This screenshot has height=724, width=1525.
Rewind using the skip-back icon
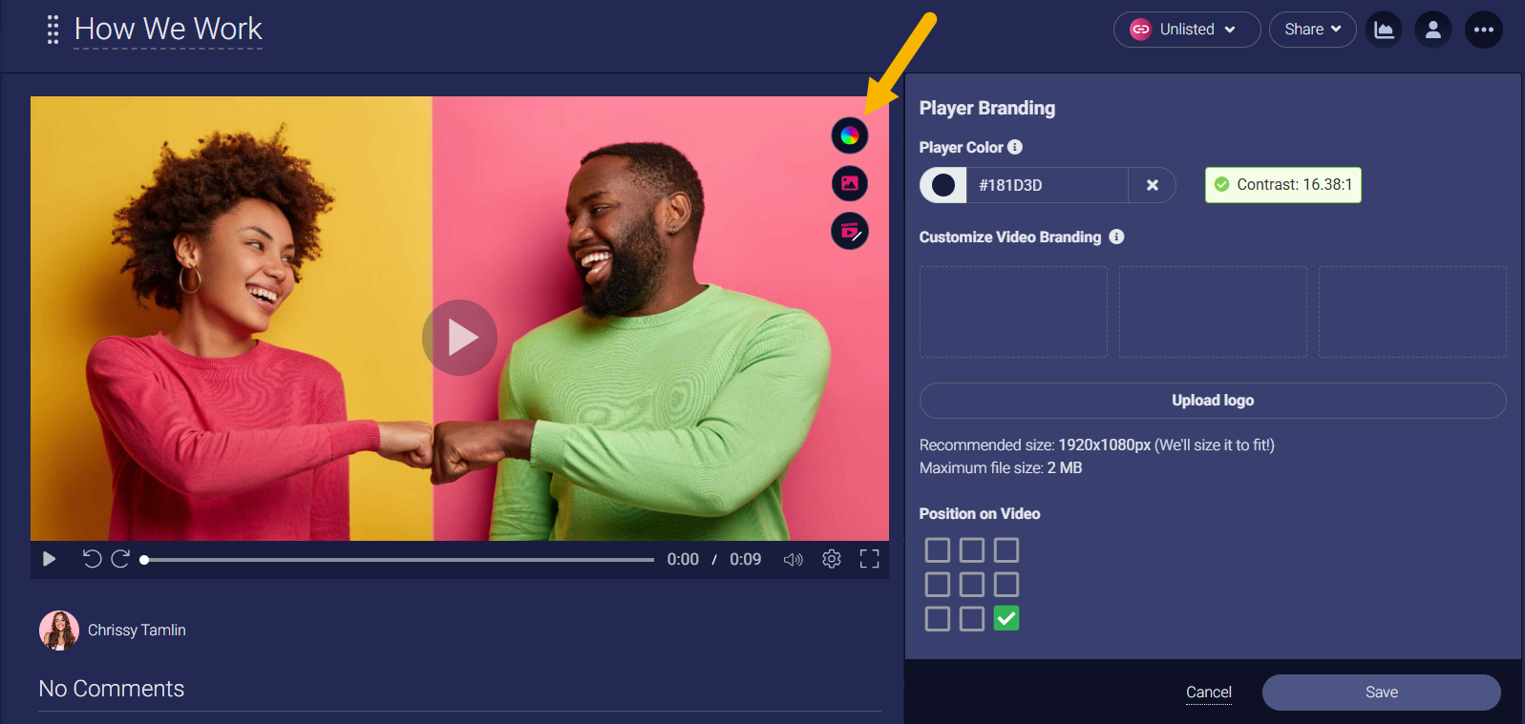click(x=92, y=559)
